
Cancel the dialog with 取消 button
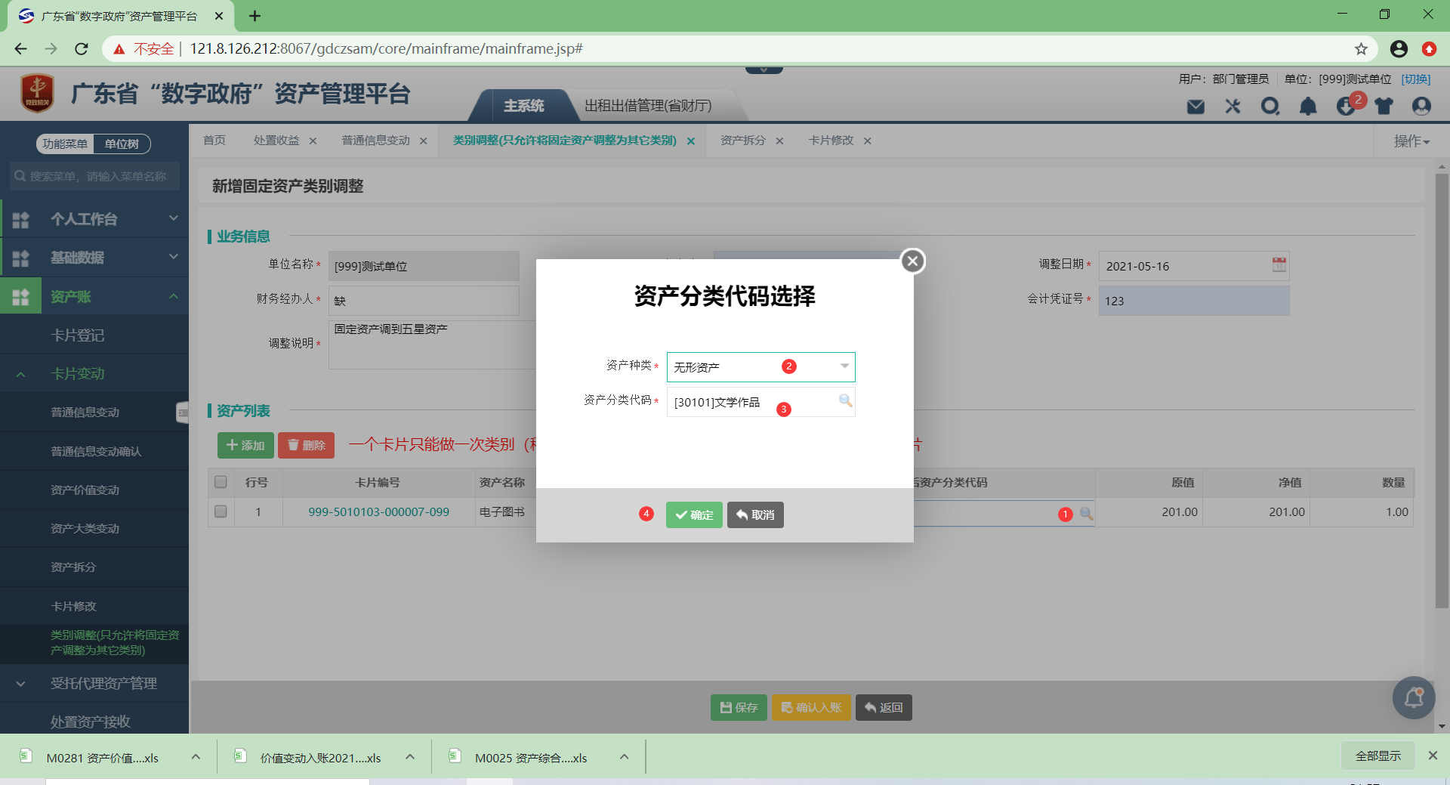tap(755, 515)
